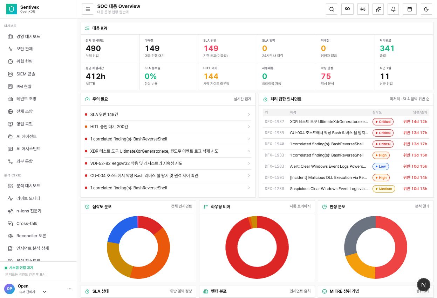Click the Low badge on DFX-1583
The width and height of the screenshot is (437, 298).
(380, 167)
